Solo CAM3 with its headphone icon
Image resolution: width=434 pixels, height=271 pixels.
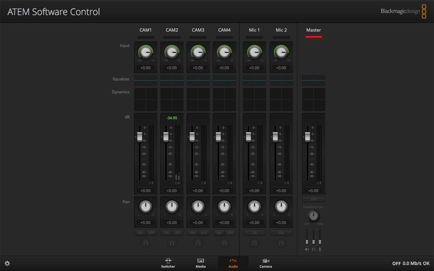pos(198,243)
